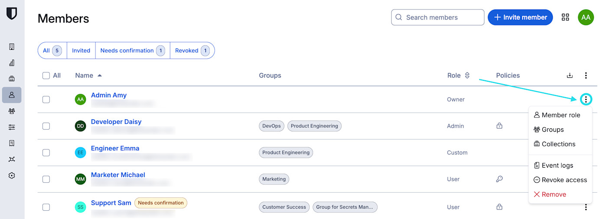Open the Settings gear in the sidebar
This screenshot has height=219, width=607.
coord(12,175)
